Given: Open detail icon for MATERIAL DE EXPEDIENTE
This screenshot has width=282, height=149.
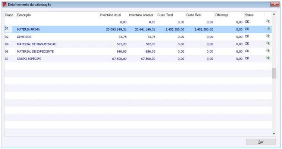Looking at the screenshot, I should [x=267, y=51].
